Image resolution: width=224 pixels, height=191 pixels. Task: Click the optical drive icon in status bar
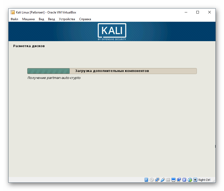tap(152, 180)
